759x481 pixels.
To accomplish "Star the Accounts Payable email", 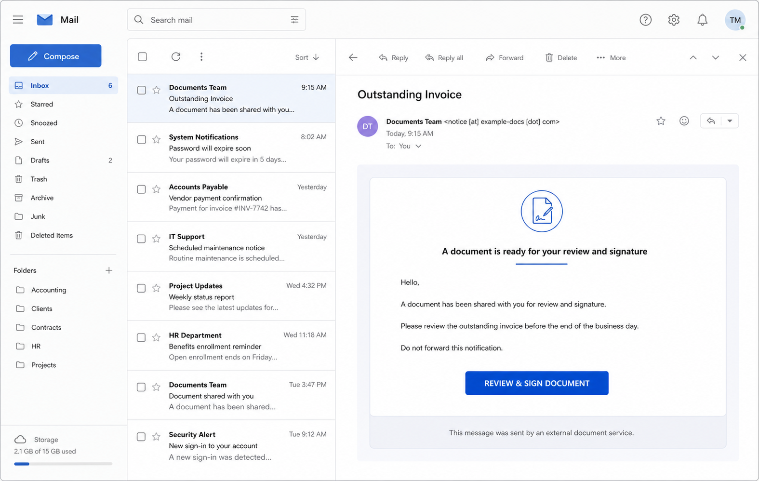I will (156, 189).
